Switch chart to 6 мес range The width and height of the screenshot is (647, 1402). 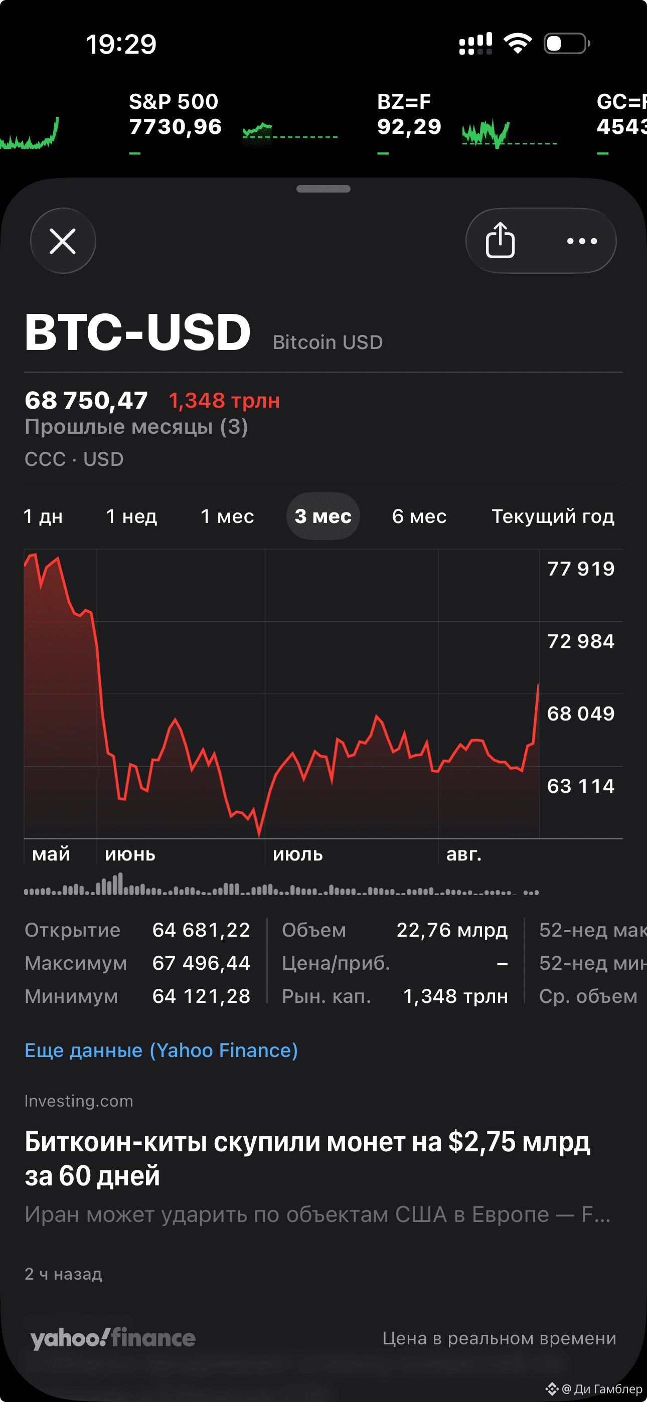coord(419,516)
